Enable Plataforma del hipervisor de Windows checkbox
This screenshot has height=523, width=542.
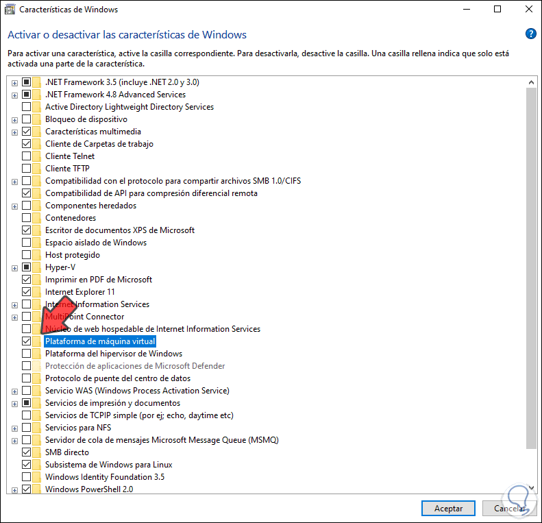pyautogui.click(x=26, y=354)
